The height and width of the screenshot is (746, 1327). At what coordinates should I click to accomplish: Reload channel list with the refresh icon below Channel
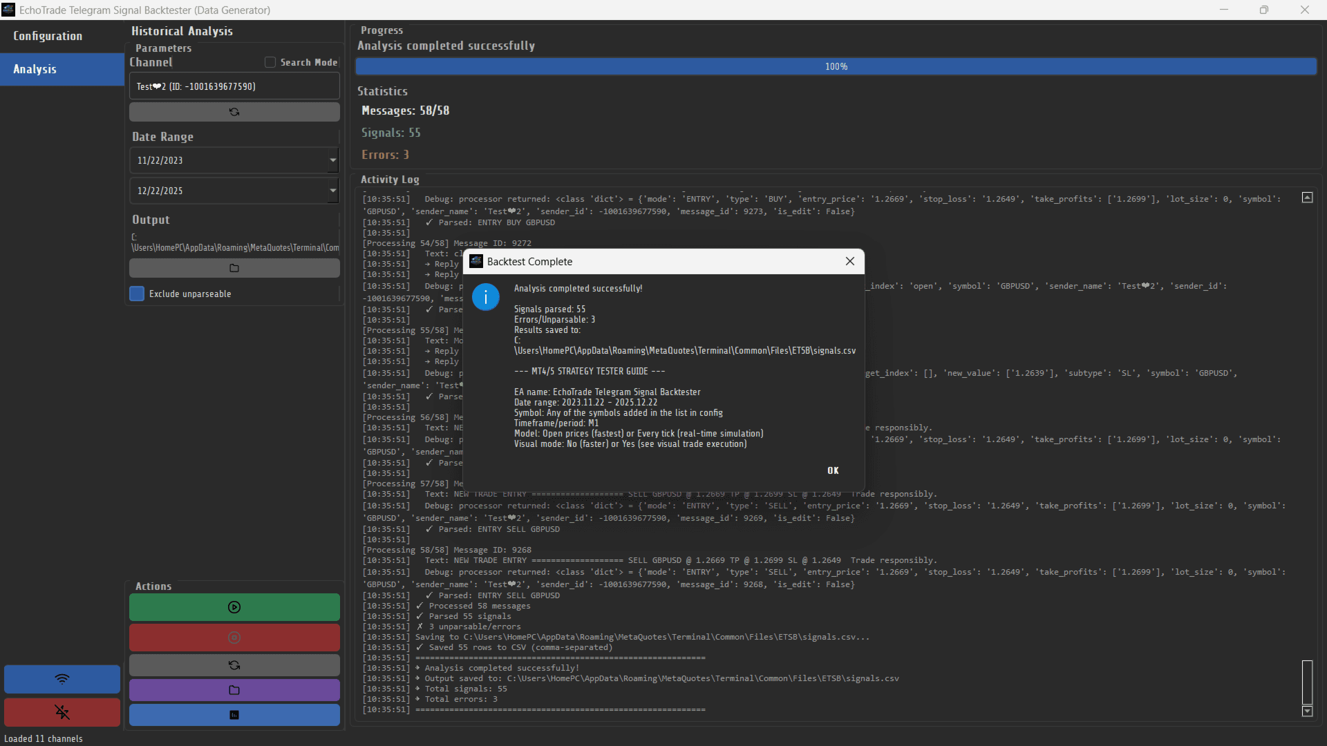tap(234, 112)
